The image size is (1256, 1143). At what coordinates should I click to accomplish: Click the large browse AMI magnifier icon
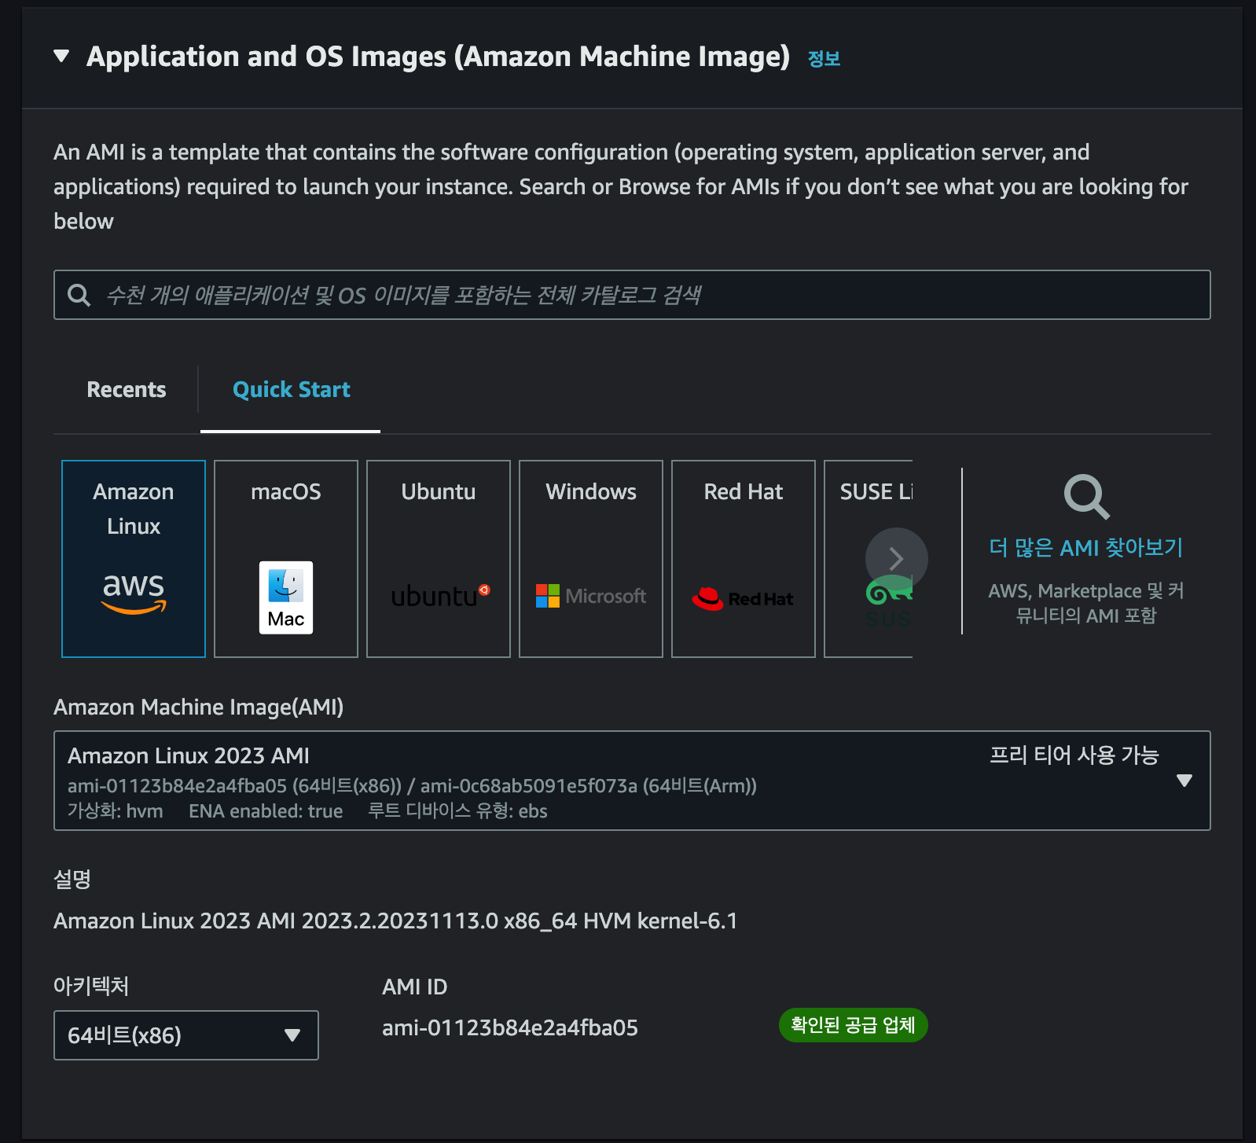tap(1086, 496)
